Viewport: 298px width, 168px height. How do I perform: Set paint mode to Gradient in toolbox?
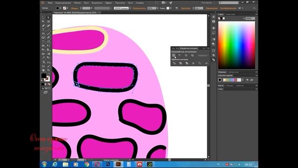click(46, 84)
